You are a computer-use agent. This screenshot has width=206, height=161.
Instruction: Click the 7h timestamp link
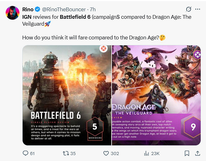pos(93,9)
